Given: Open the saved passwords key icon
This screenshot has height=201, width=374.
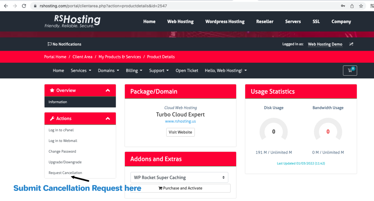Looking at the screenshot, I should (343, 6).
